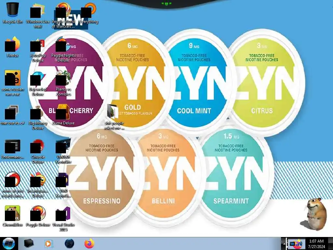
Task: Show hidden system tray icons
Action: pyautogui.click(x=284, y=243)
